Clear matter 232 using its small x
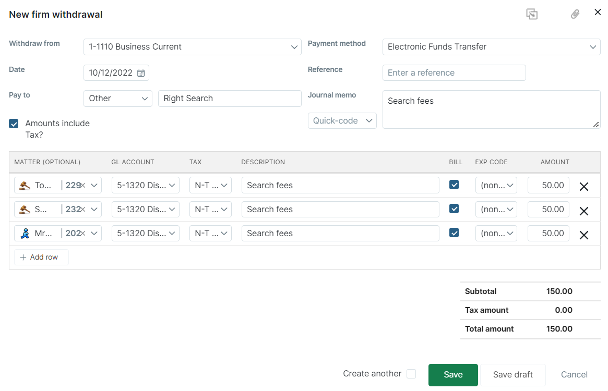The image size is (608, 391). [82, 210]
